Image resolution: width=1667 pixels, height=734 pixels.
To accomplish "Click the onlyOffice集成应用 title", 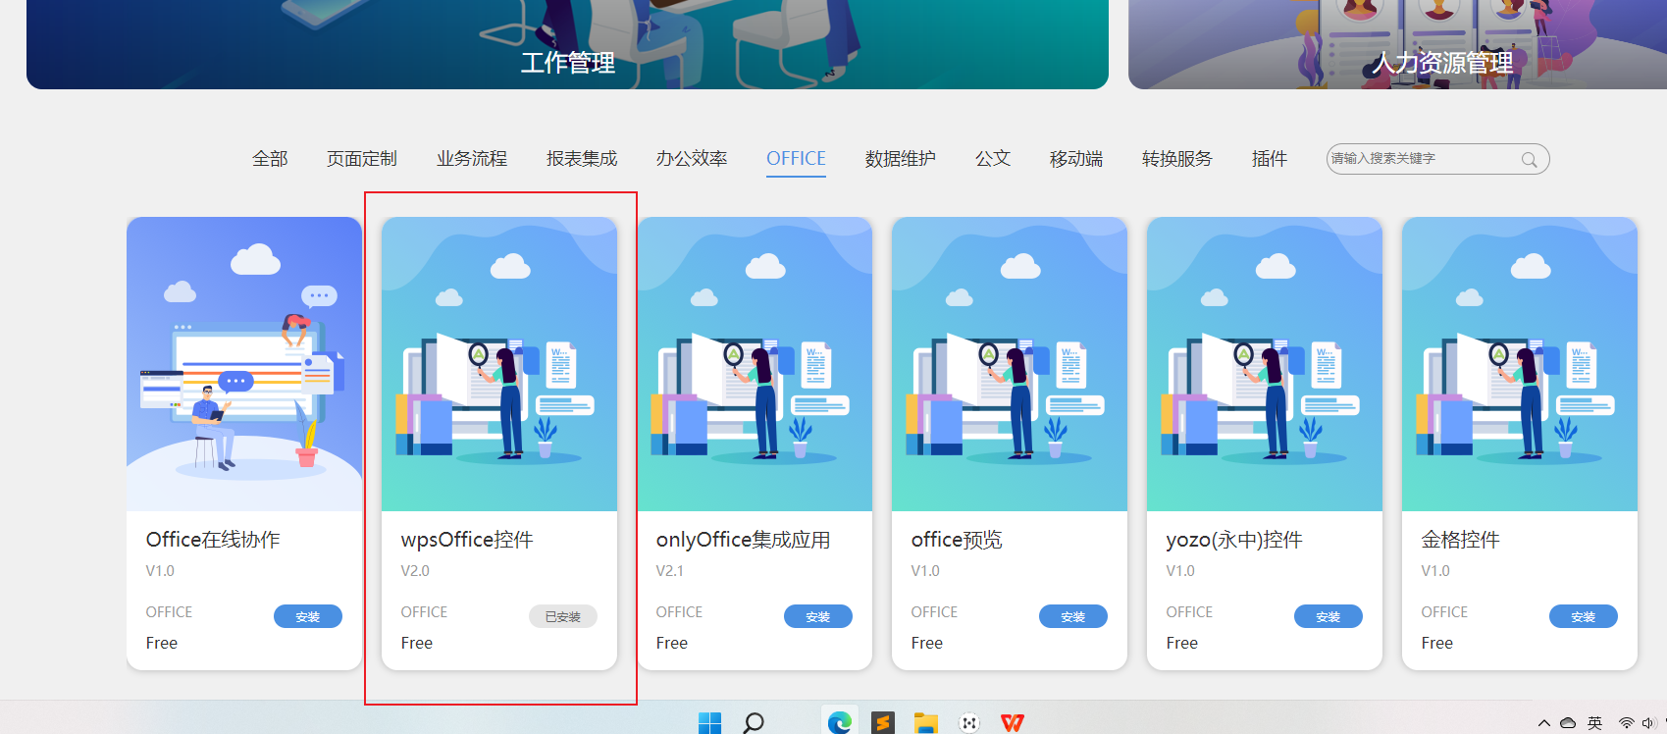I will pyautogui.click(x=743, y=540).
